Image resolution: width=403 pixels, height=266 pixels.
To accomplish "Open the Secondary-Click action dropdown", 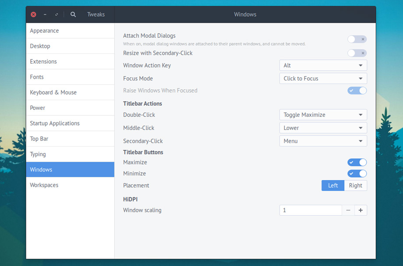I will click(x=323, y=141).
